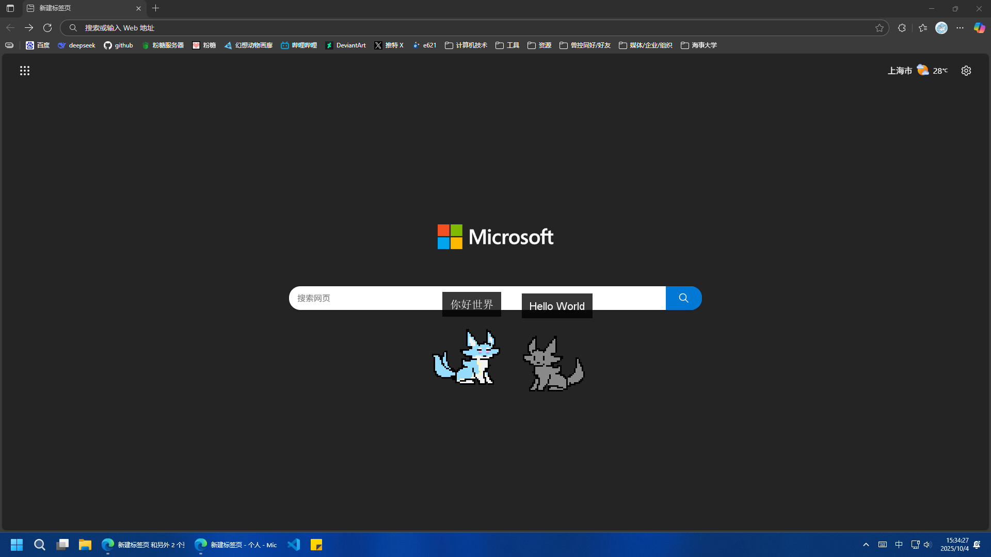Screen dimensions: 991x557
Task: Expand the 计算机技术 bookmarks folder
Action: (x=466, y=45)
